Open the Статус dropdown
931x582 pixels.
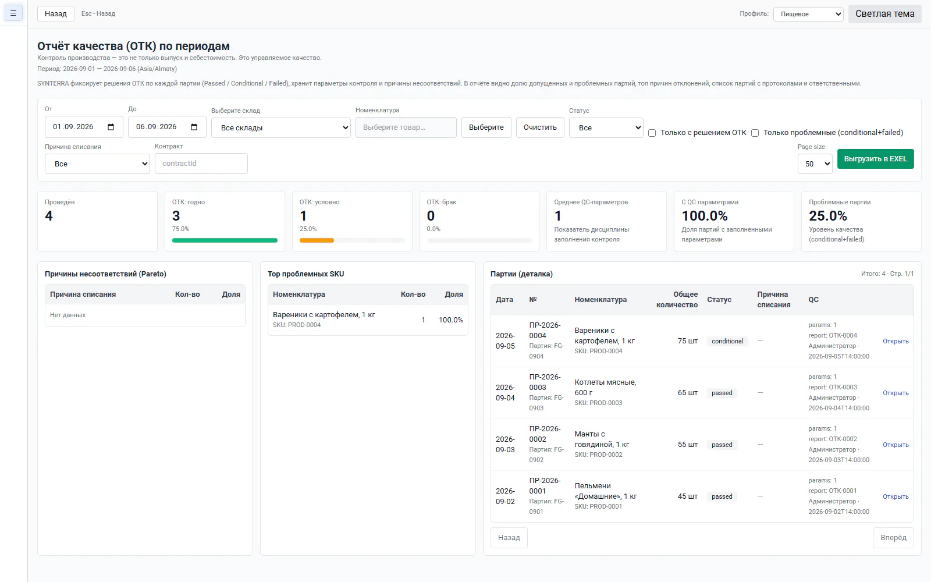(606, 127)
